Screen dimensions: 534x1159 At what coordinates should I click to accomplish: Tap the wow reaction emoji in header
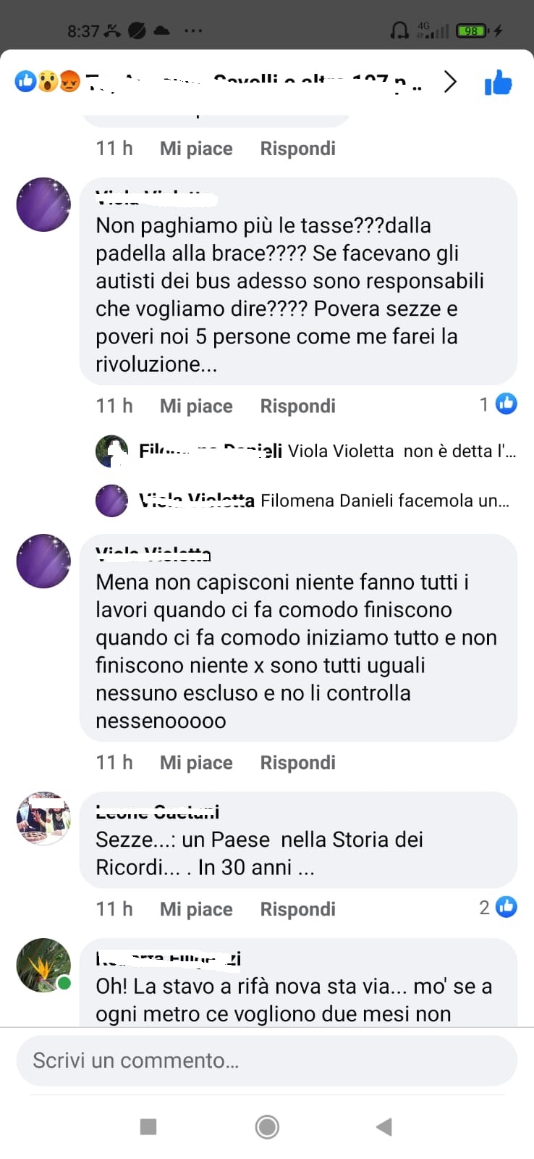(48, 81)
